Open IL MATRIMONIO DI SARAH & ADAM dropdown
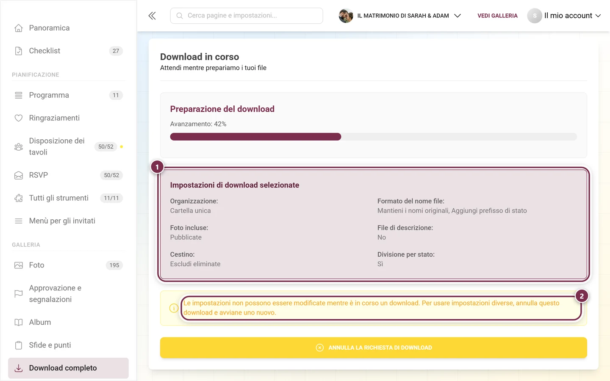 tap(400, 16)
